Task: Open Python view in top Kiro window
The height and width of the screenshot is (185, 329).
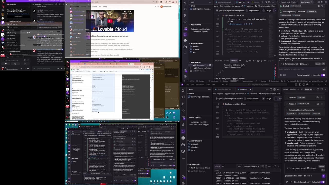Action: point(185,41)
